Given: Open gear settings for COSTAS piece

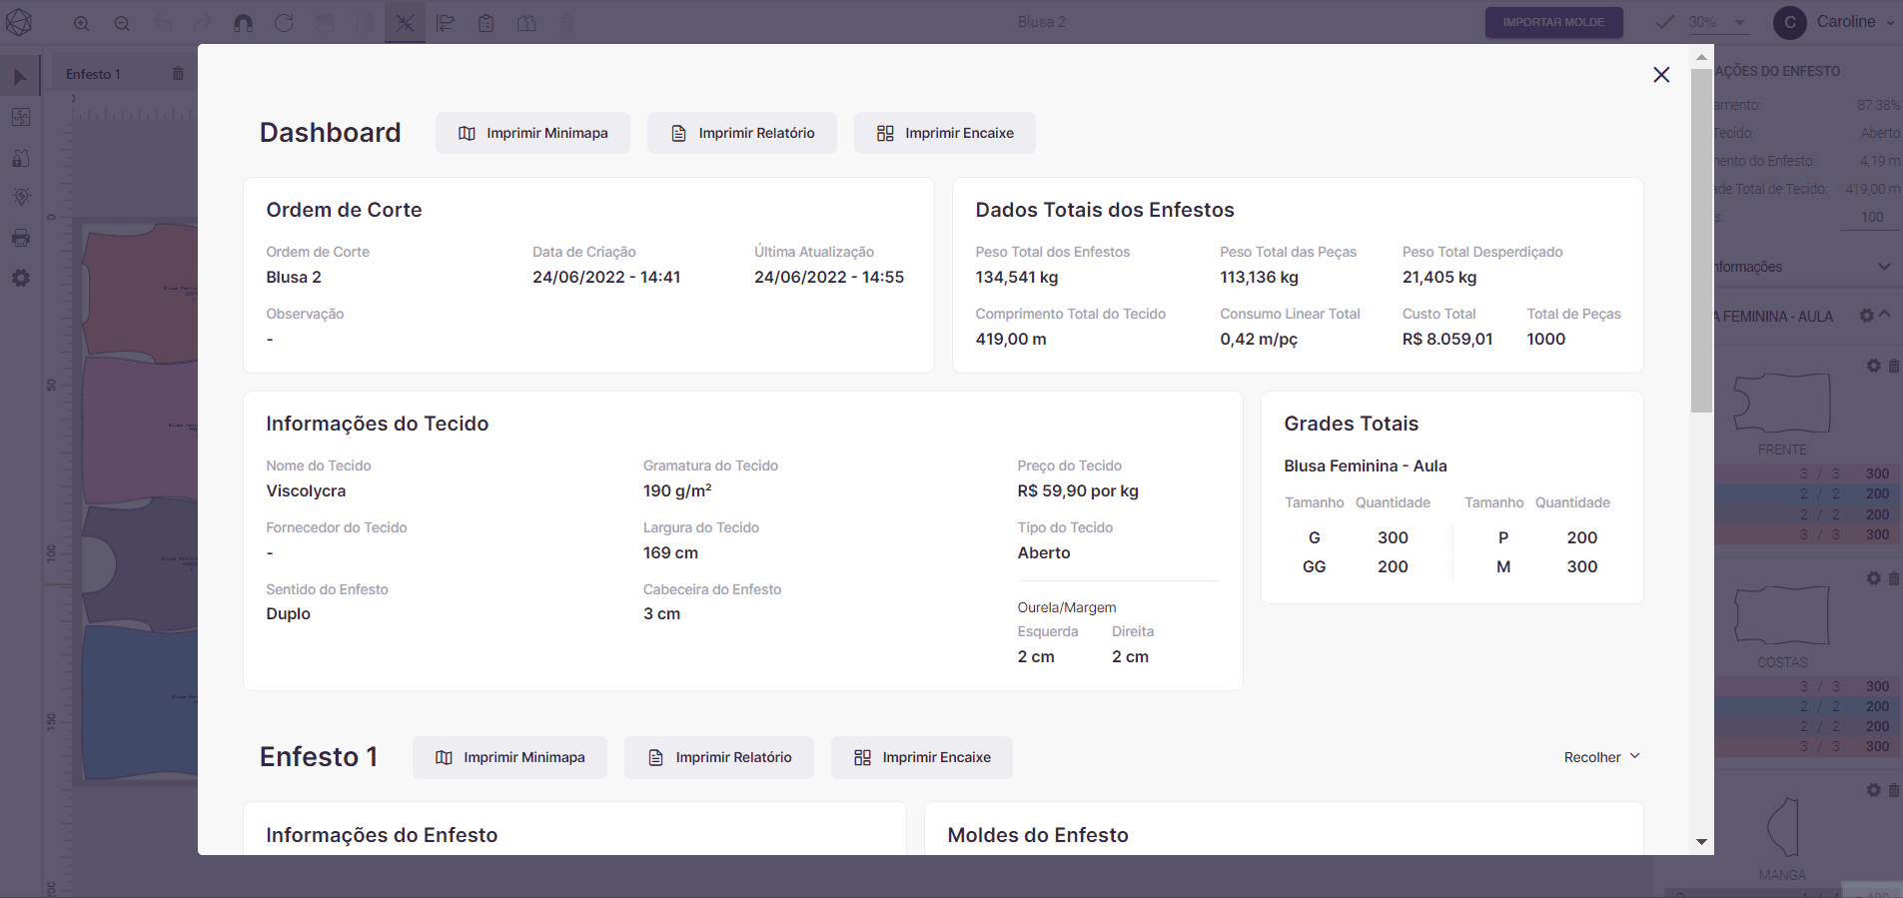Looking at the screenshot, I should pyautogui.click(x=1874, y=578).
